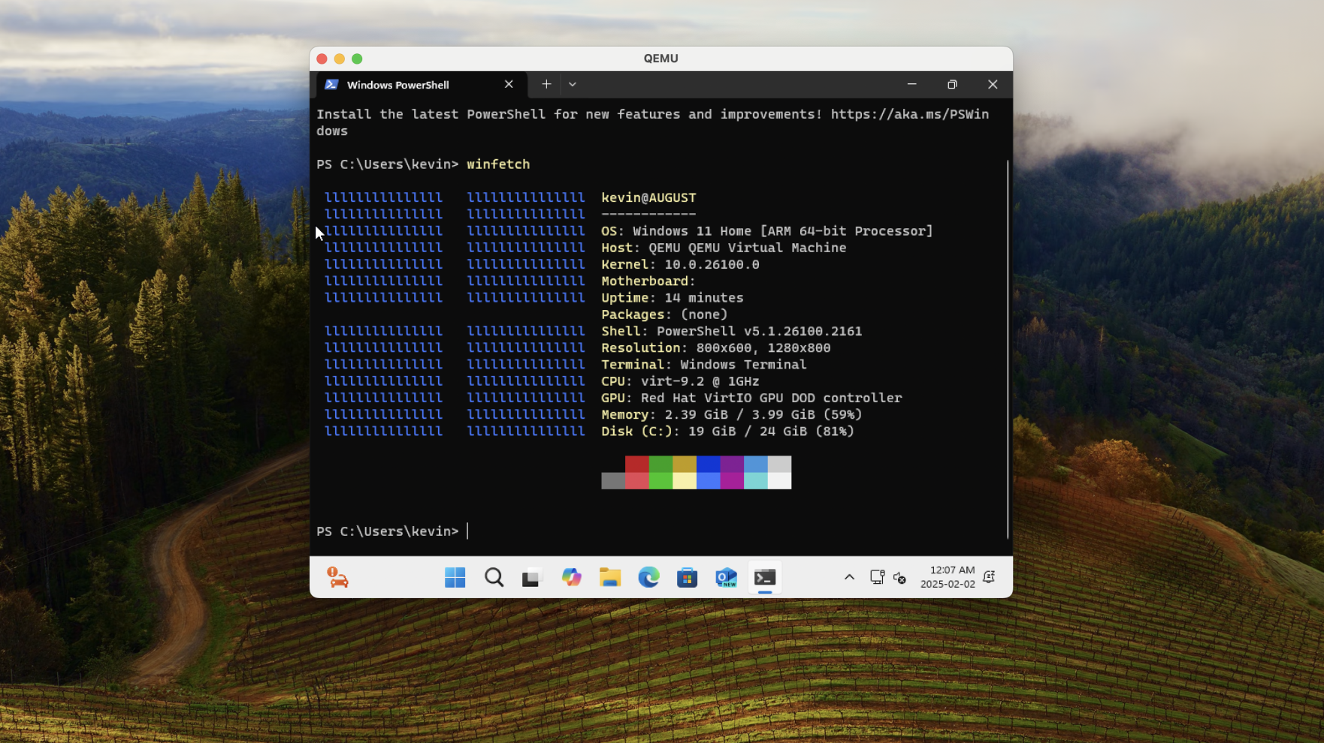The height and width of the screenshot is (743, 1324).
Task: Open the widgets traffic alert icon
Action: 337,577
